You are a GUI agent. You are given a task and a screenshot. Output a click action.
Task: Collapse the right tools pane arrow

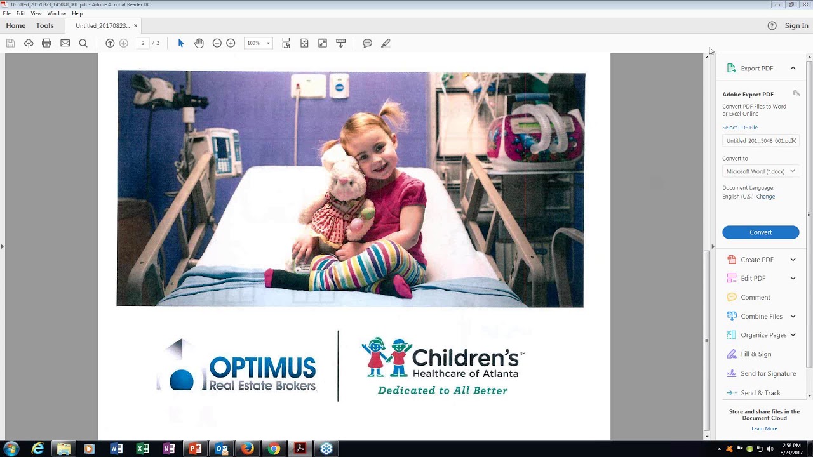click(x=712, y=246)
